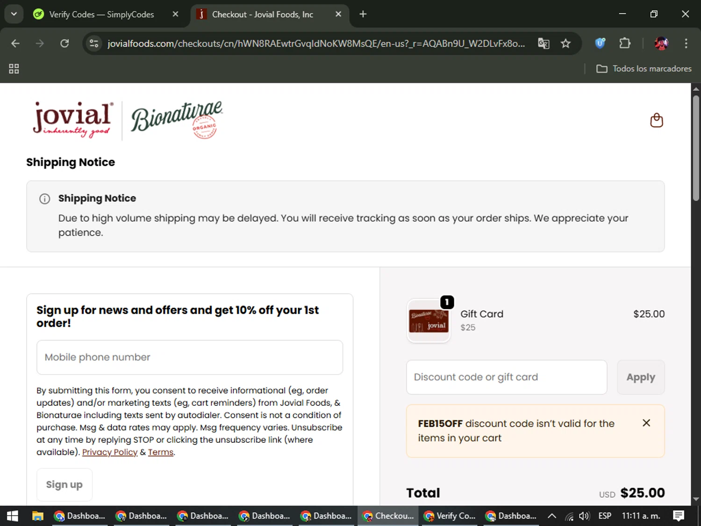Click the $25.00 total amount

pyautogui.click(x=643, y=493)
